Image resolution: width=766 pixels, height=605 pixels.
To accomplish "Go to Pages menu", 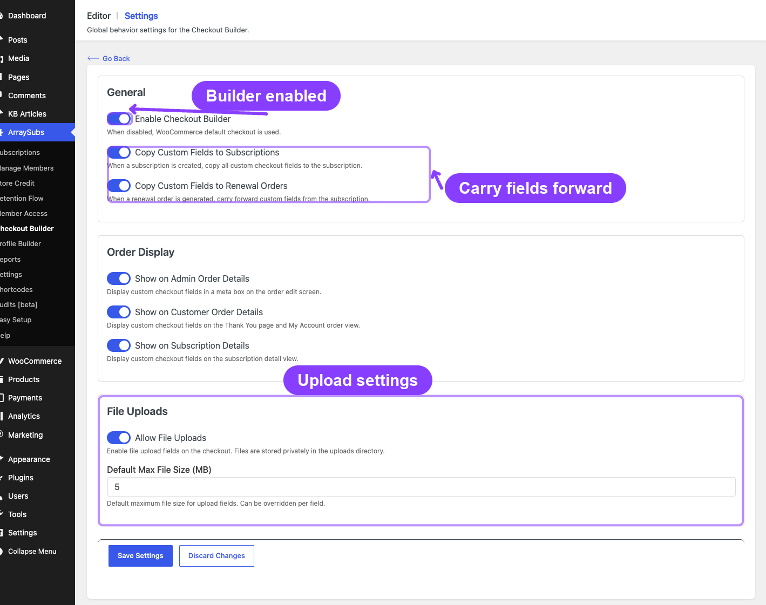I will [x=37, y=77].
